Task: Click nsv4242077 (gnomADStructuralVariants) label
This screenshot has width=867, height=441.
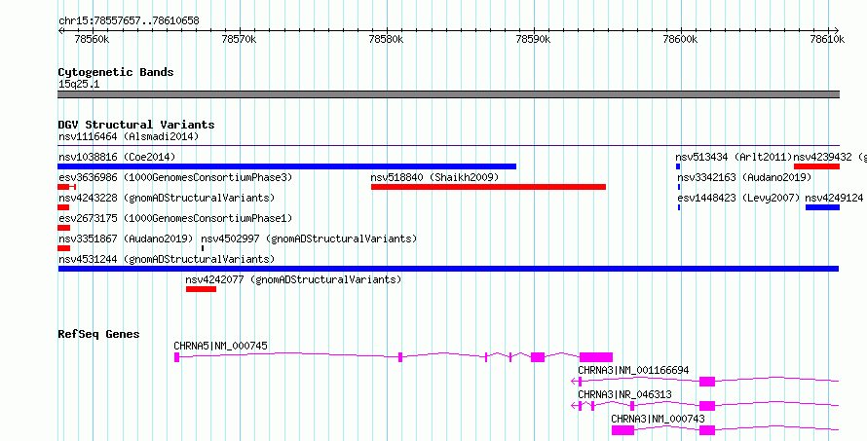Action: [x=293, y=279]
